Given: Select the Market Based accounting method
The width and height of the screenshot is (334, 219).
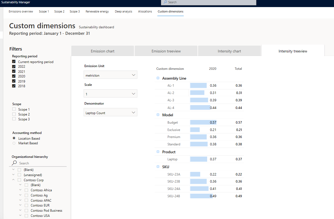Looking at the screenshot, I should [14, 143].
